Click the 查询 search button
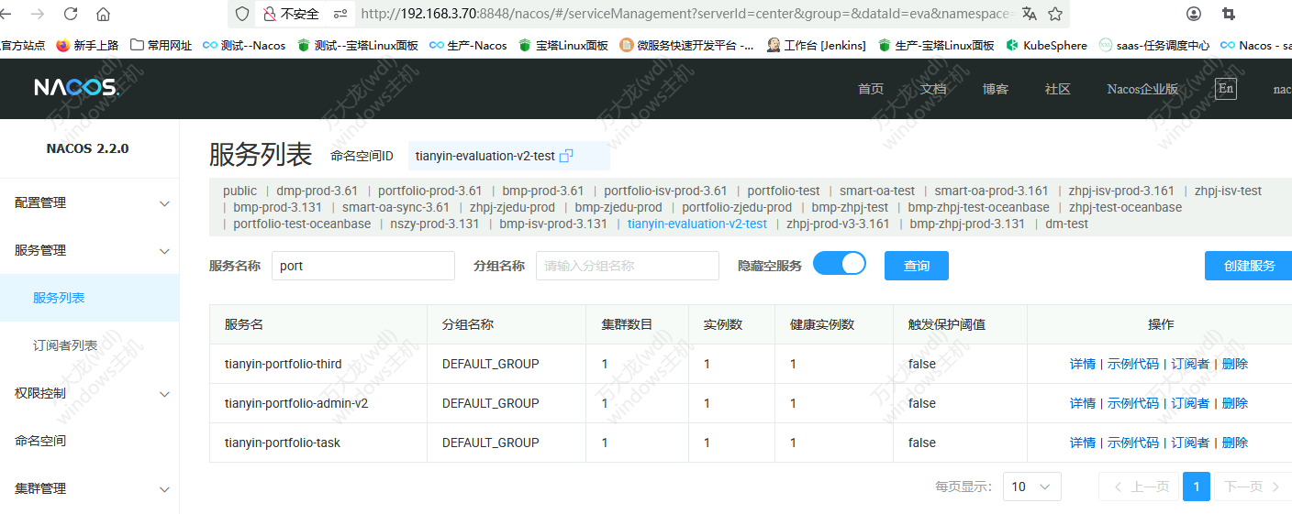 coord(916,266)
